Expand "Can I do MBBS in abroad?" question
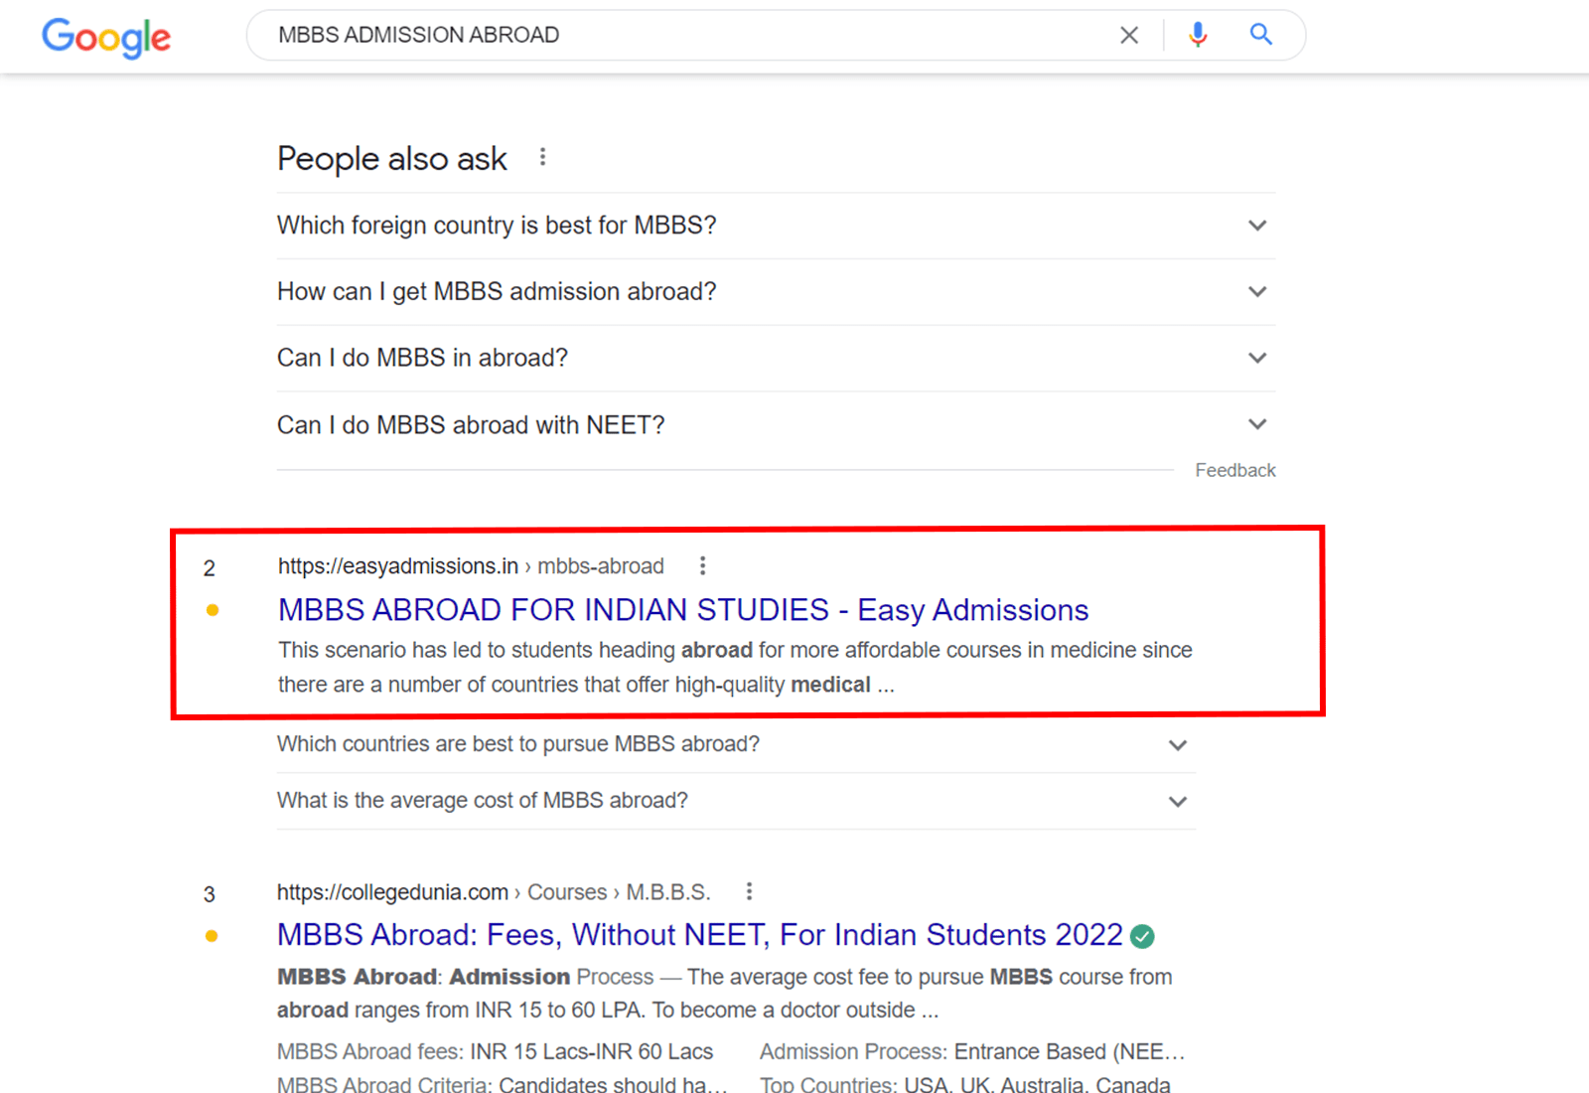Screen dimensions: 1589x1093 1257,358
